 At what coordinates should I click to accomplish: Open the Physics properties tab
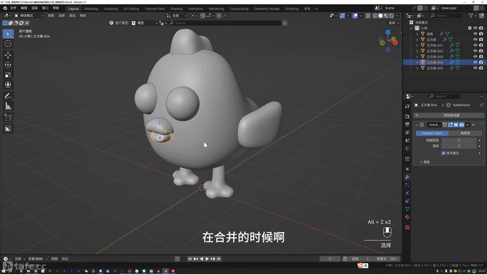407,193
